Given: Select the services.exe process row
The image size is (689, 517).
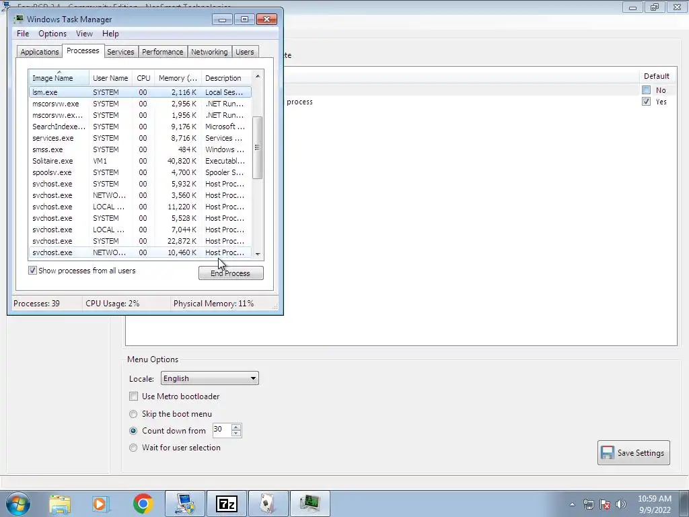Looking at the screenshot, I should [140, 138].
